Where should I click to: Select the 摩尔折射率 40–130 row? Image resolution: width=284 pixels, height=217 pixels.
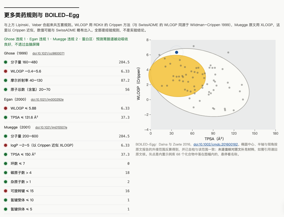pos(67,80)
